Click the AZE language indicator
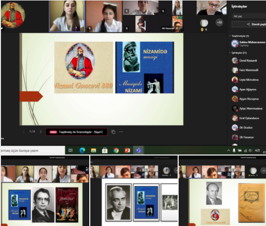 pos(257,151)
